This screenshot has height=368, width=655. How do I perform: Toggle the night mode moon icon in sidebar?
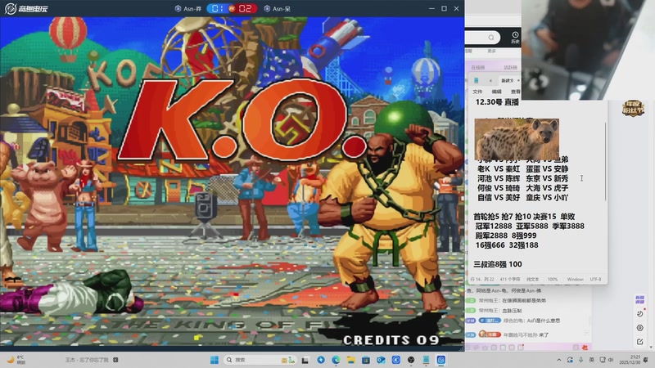coord(639,314)
